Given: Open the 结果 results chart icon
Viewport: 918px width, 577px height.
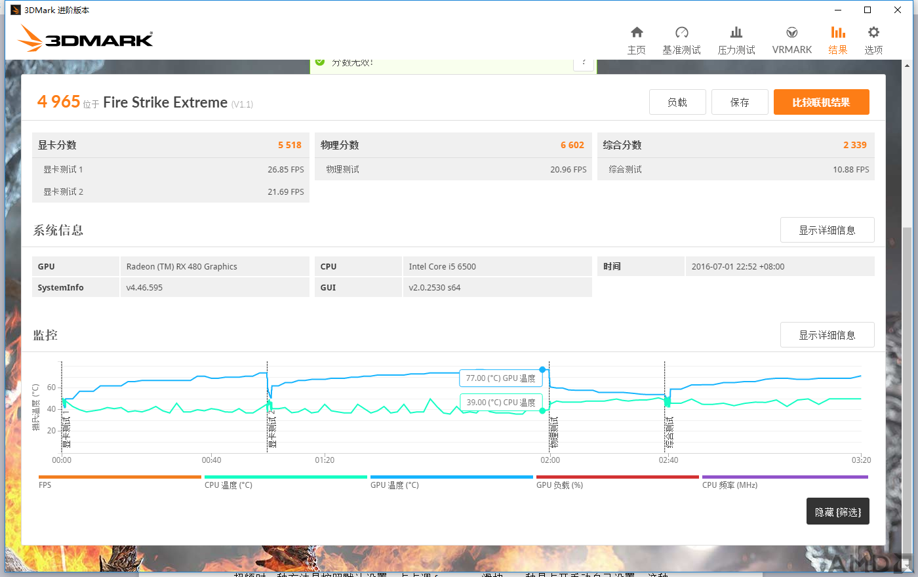Looking at the screenshot, I should (x=838, y=32).
